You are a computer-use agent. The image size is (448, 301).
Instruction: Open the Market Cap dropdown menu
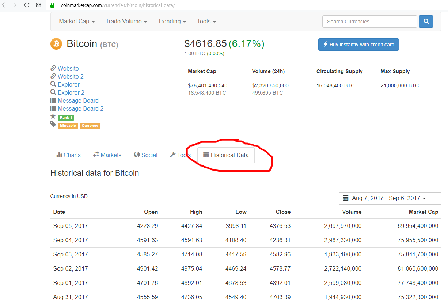click(x=77, y=22)
